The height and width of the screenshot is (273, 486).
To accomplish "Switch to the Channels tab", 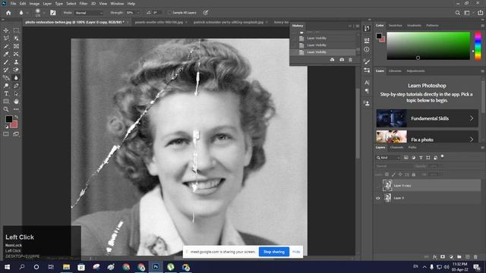I will (396, 147).
